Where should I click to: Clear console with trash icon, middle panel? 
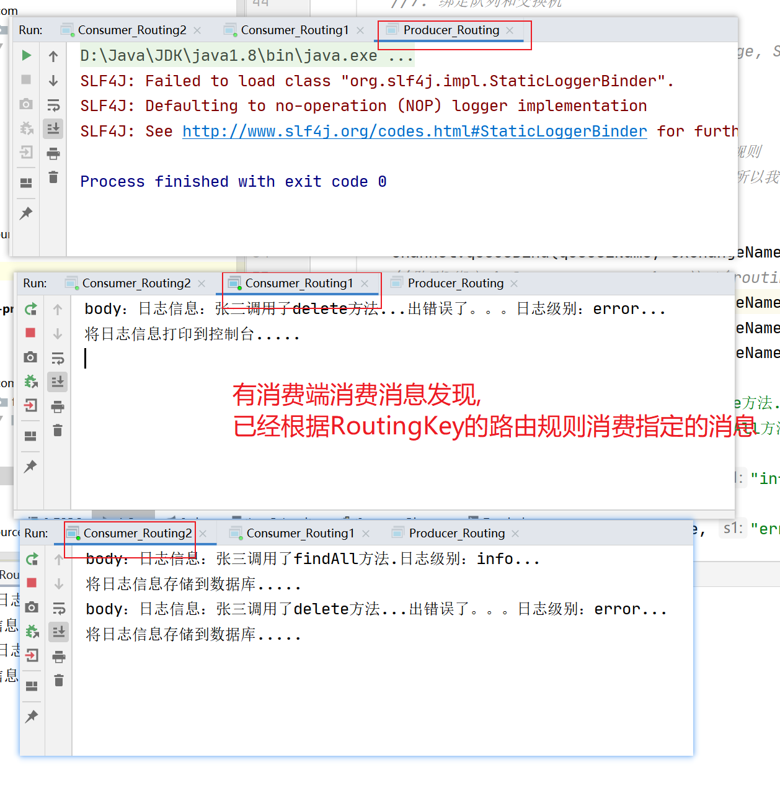(58, 430)
